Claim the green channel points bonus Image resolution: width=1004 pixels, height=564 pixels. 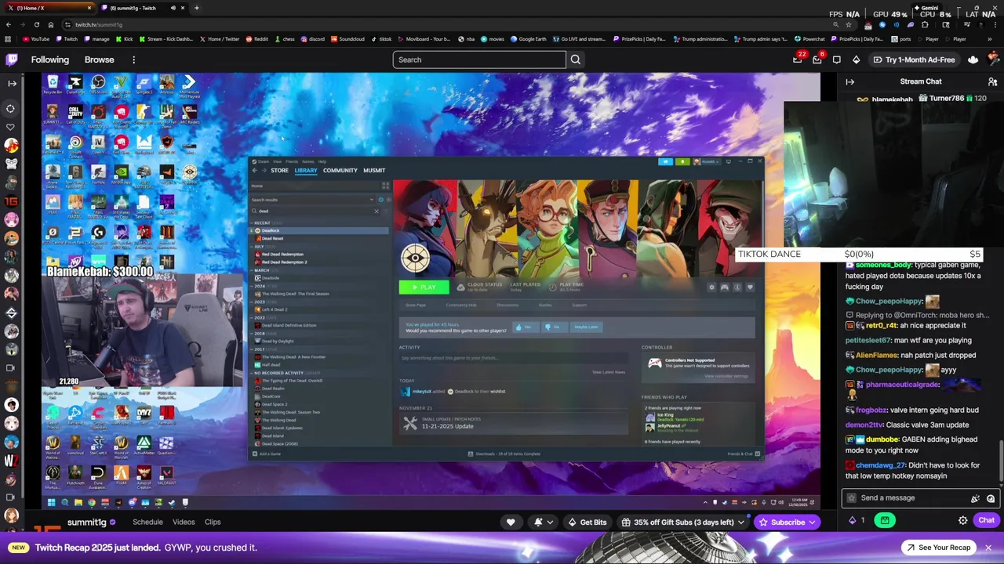pyautogui.click(x=885, y=521)
